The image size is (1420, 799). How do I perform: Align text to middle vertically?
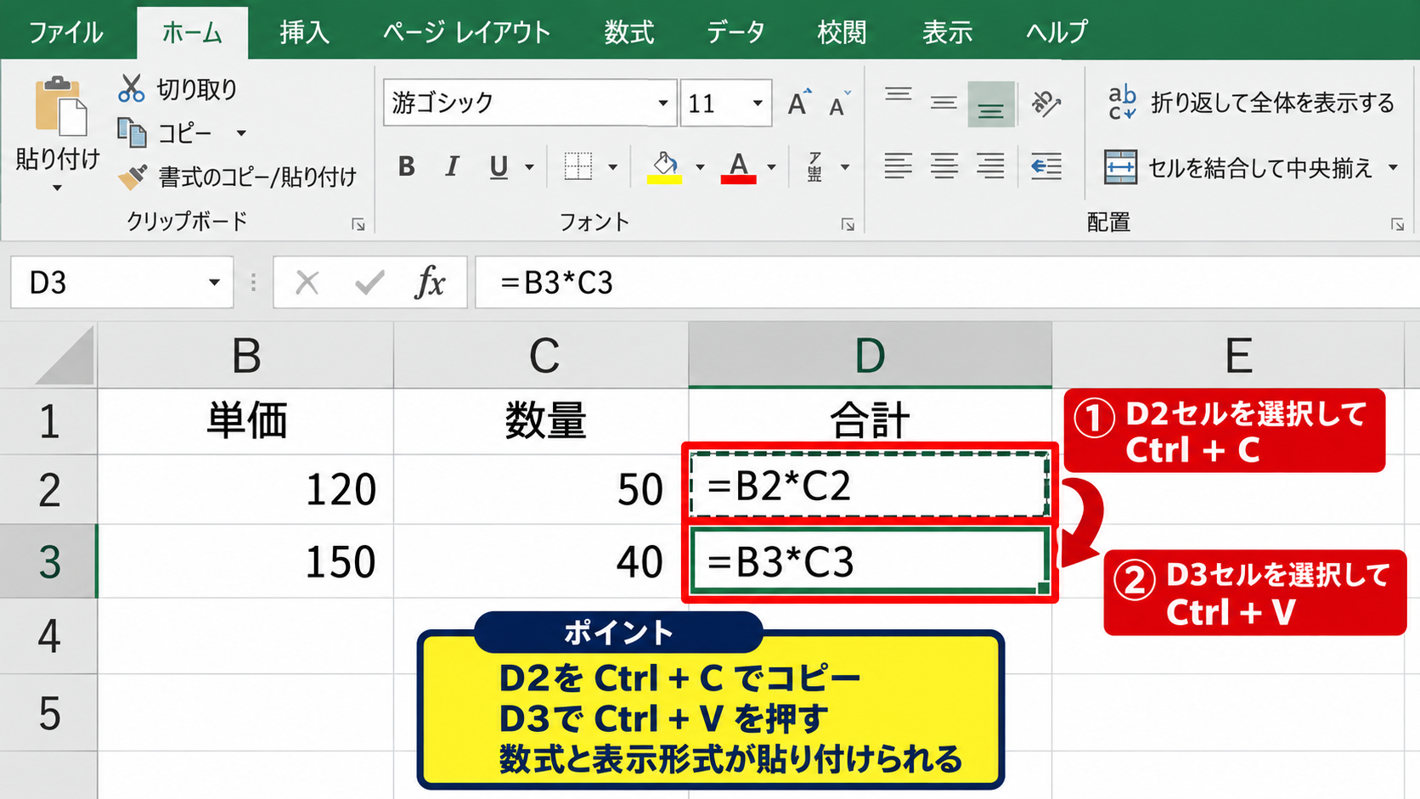(944, 103)
